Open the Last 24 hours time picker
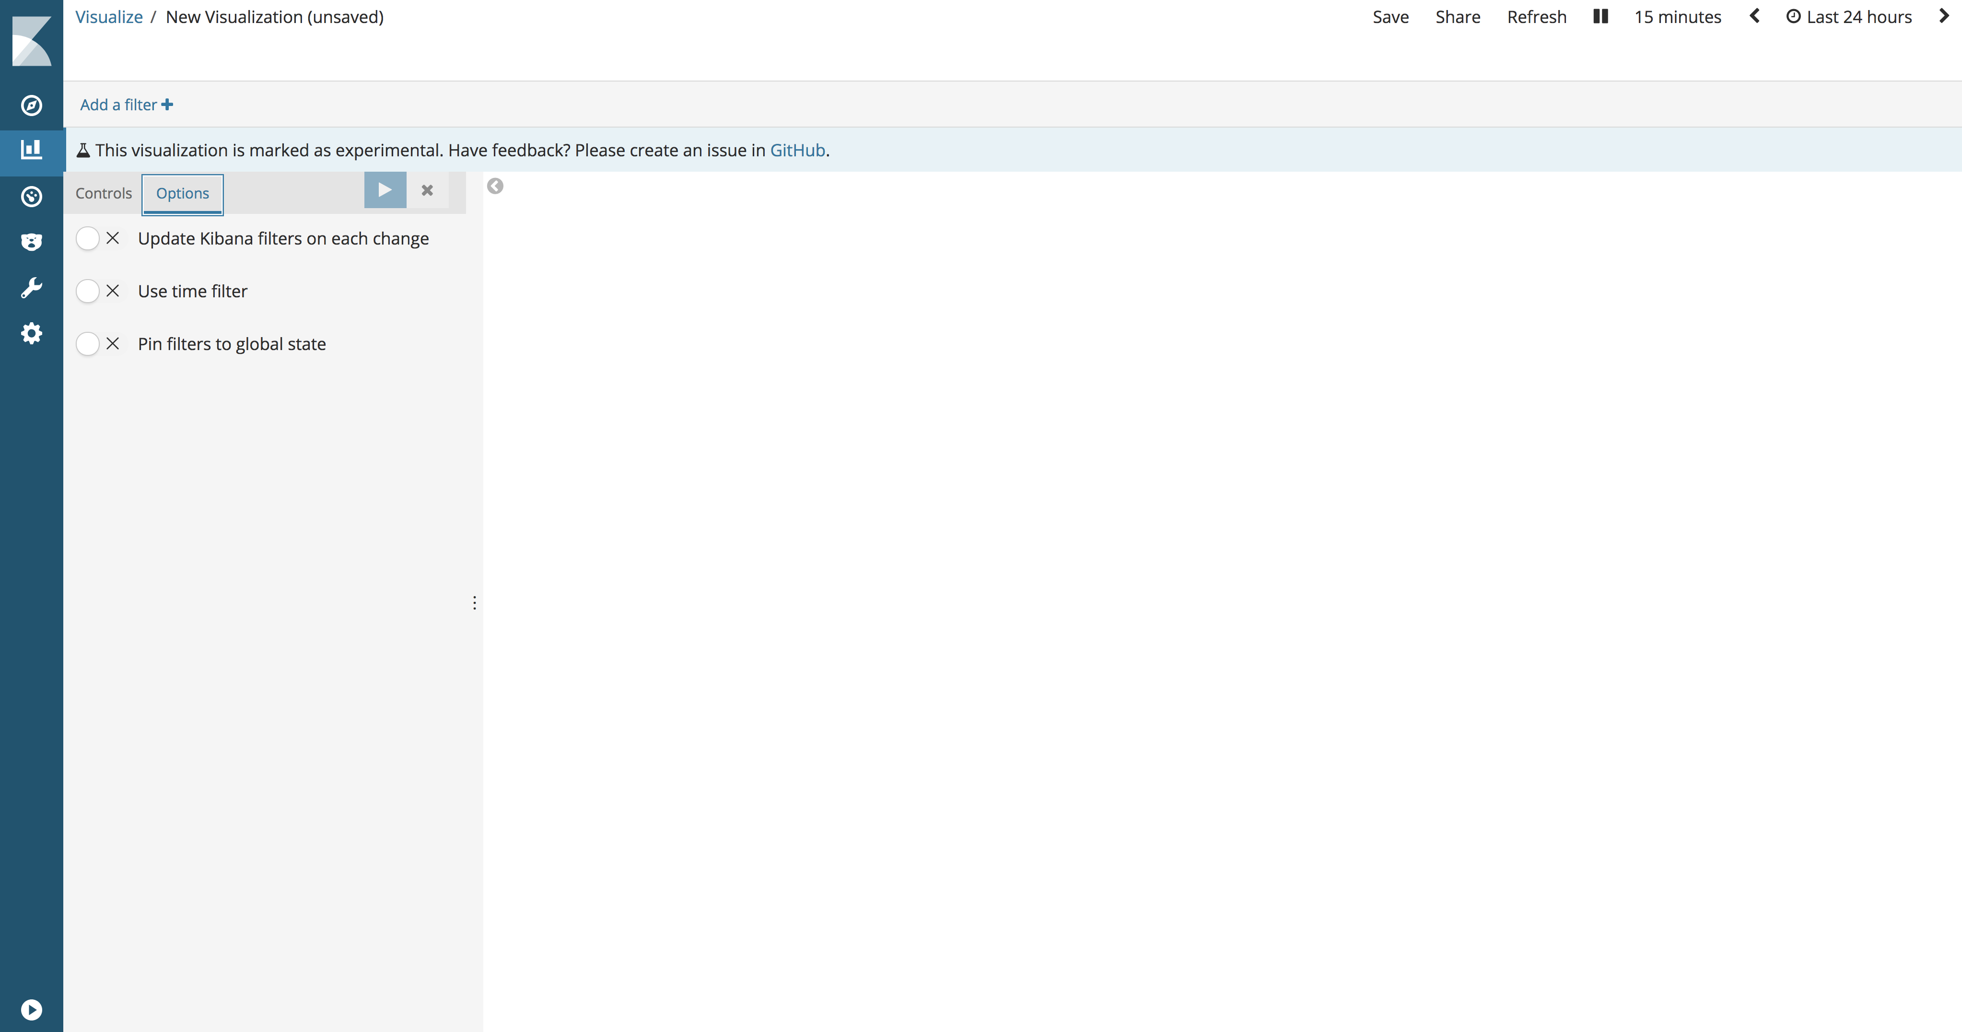This screenshot has height=1032, width=1962. click(1849, 17)
